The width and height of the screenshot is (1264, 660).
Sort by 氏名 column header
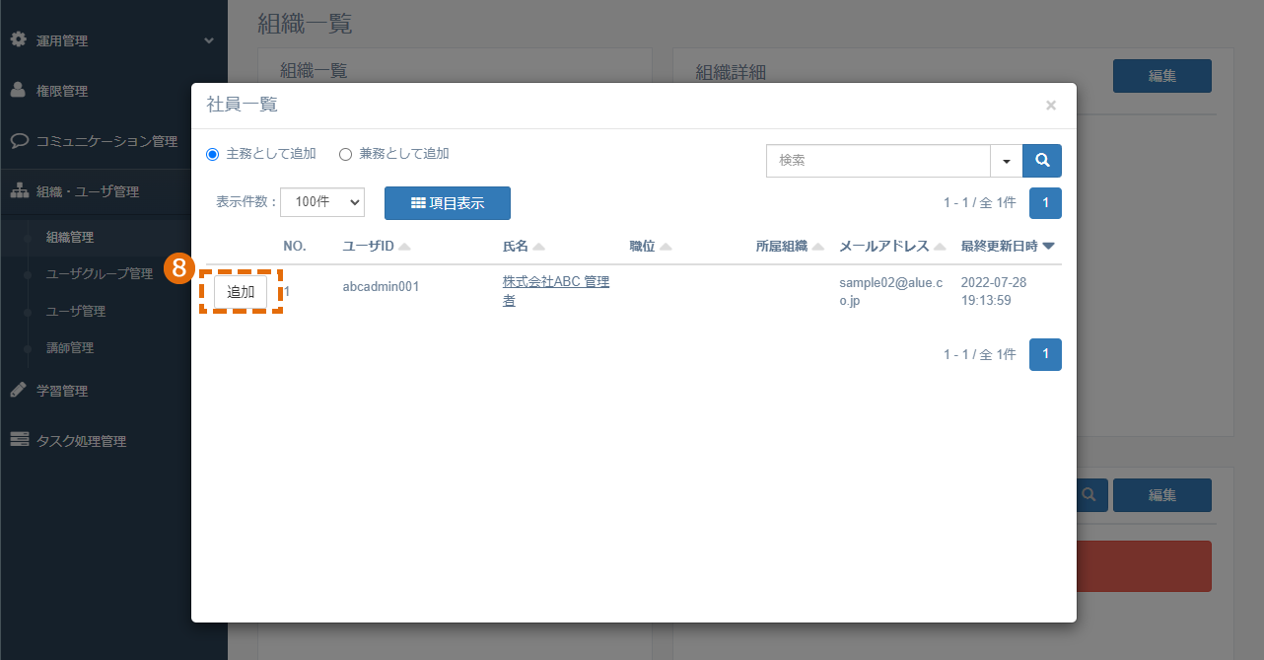[x=524, y=247]
